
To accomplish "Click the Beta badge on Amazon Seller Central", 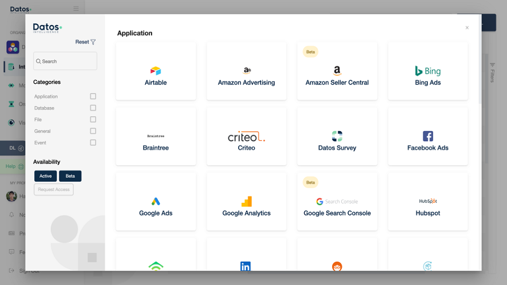I will click(310, 52).
